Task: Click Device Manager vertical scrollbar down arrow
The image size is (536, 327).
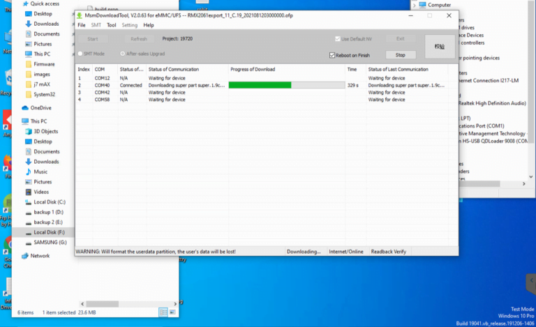Action: pos(531,177)
